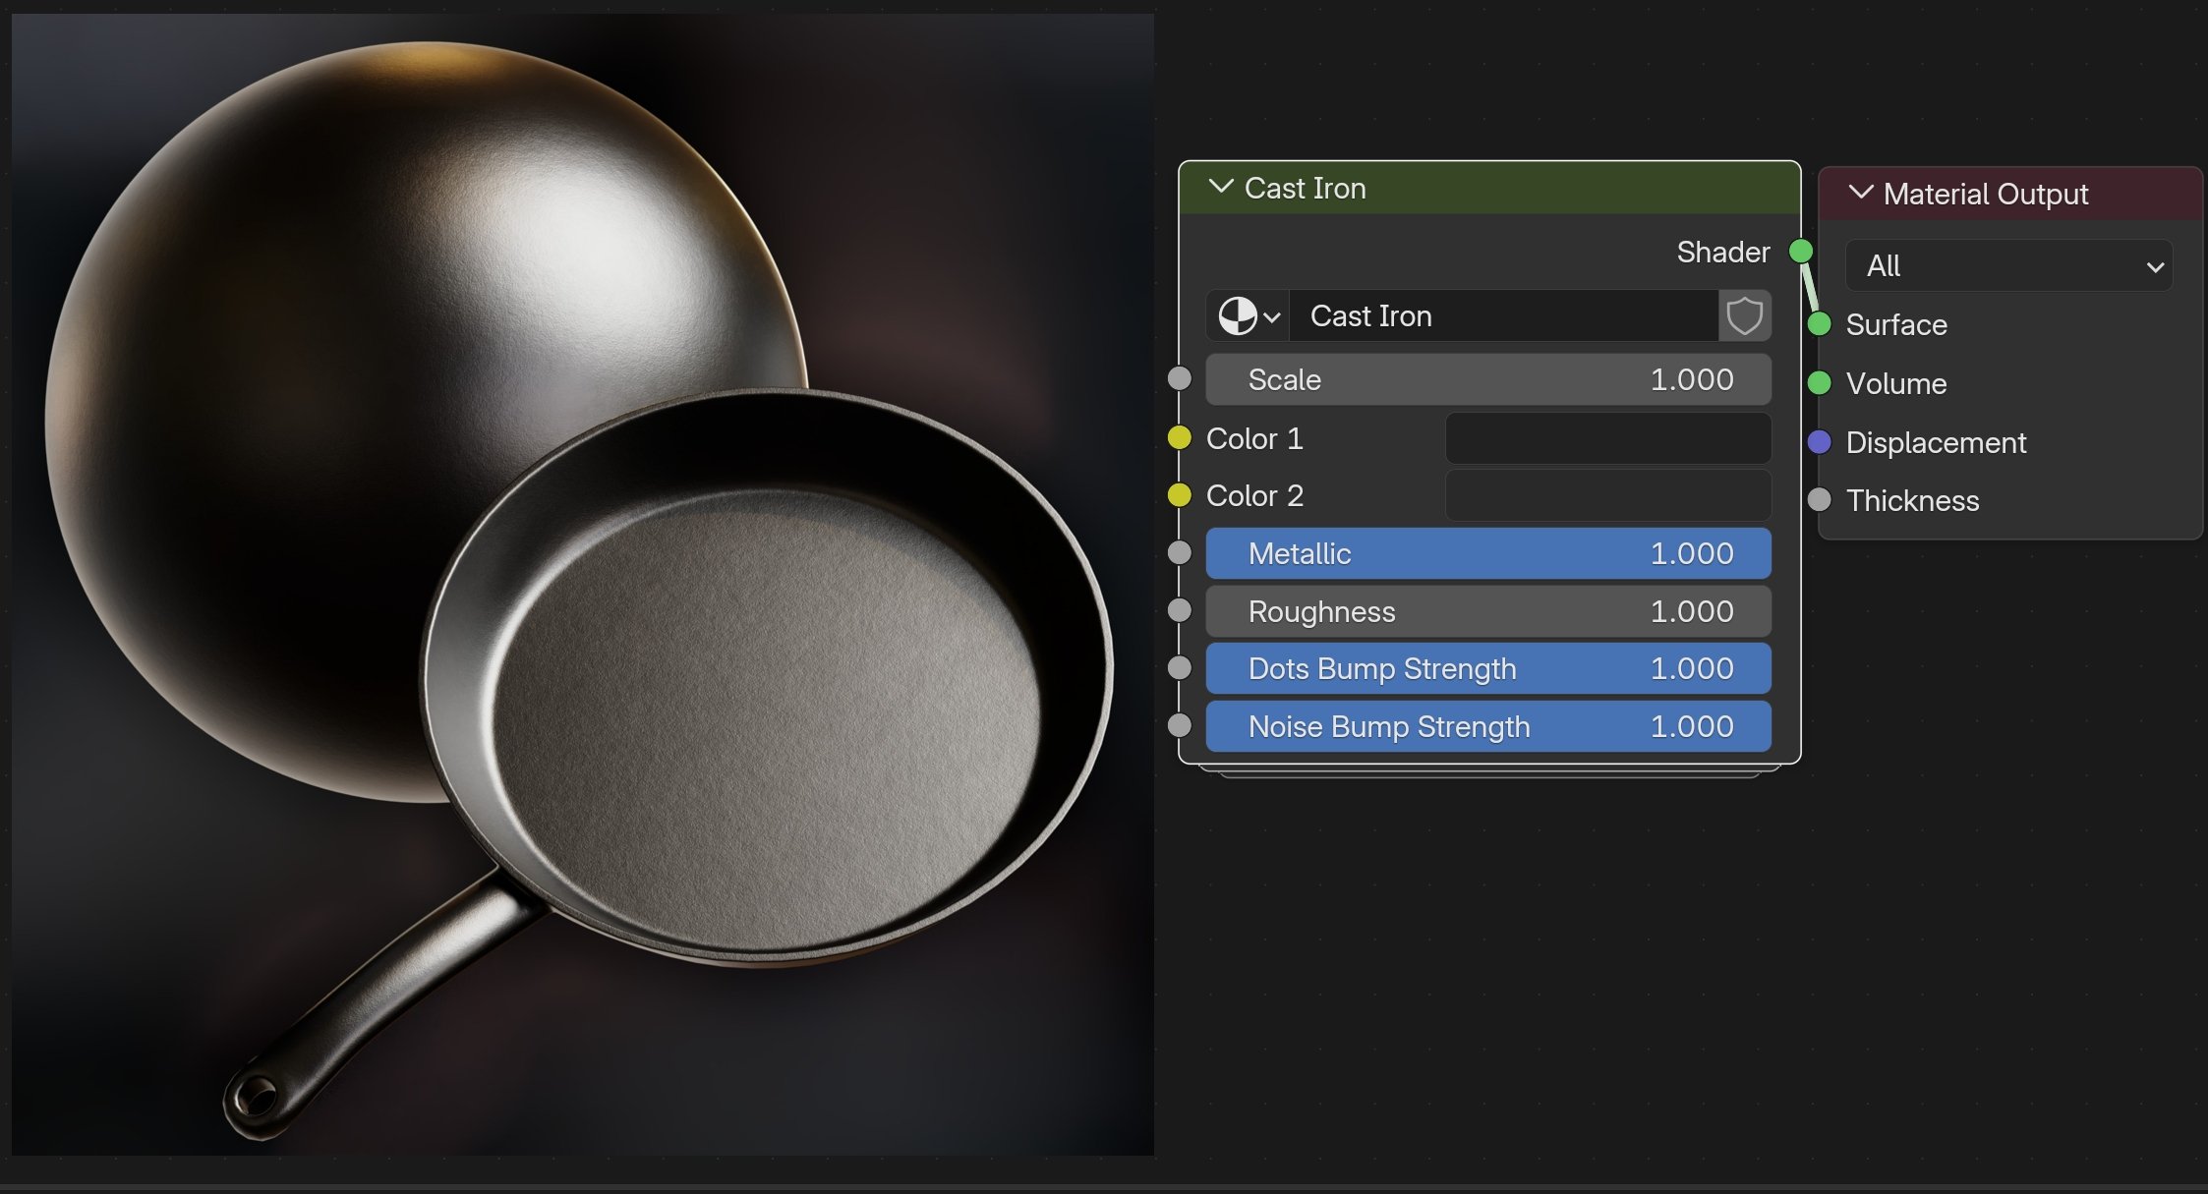Adjust the Dots Bump Strength slider
Screen dimensions: 2208x1194
point(1487,668)
